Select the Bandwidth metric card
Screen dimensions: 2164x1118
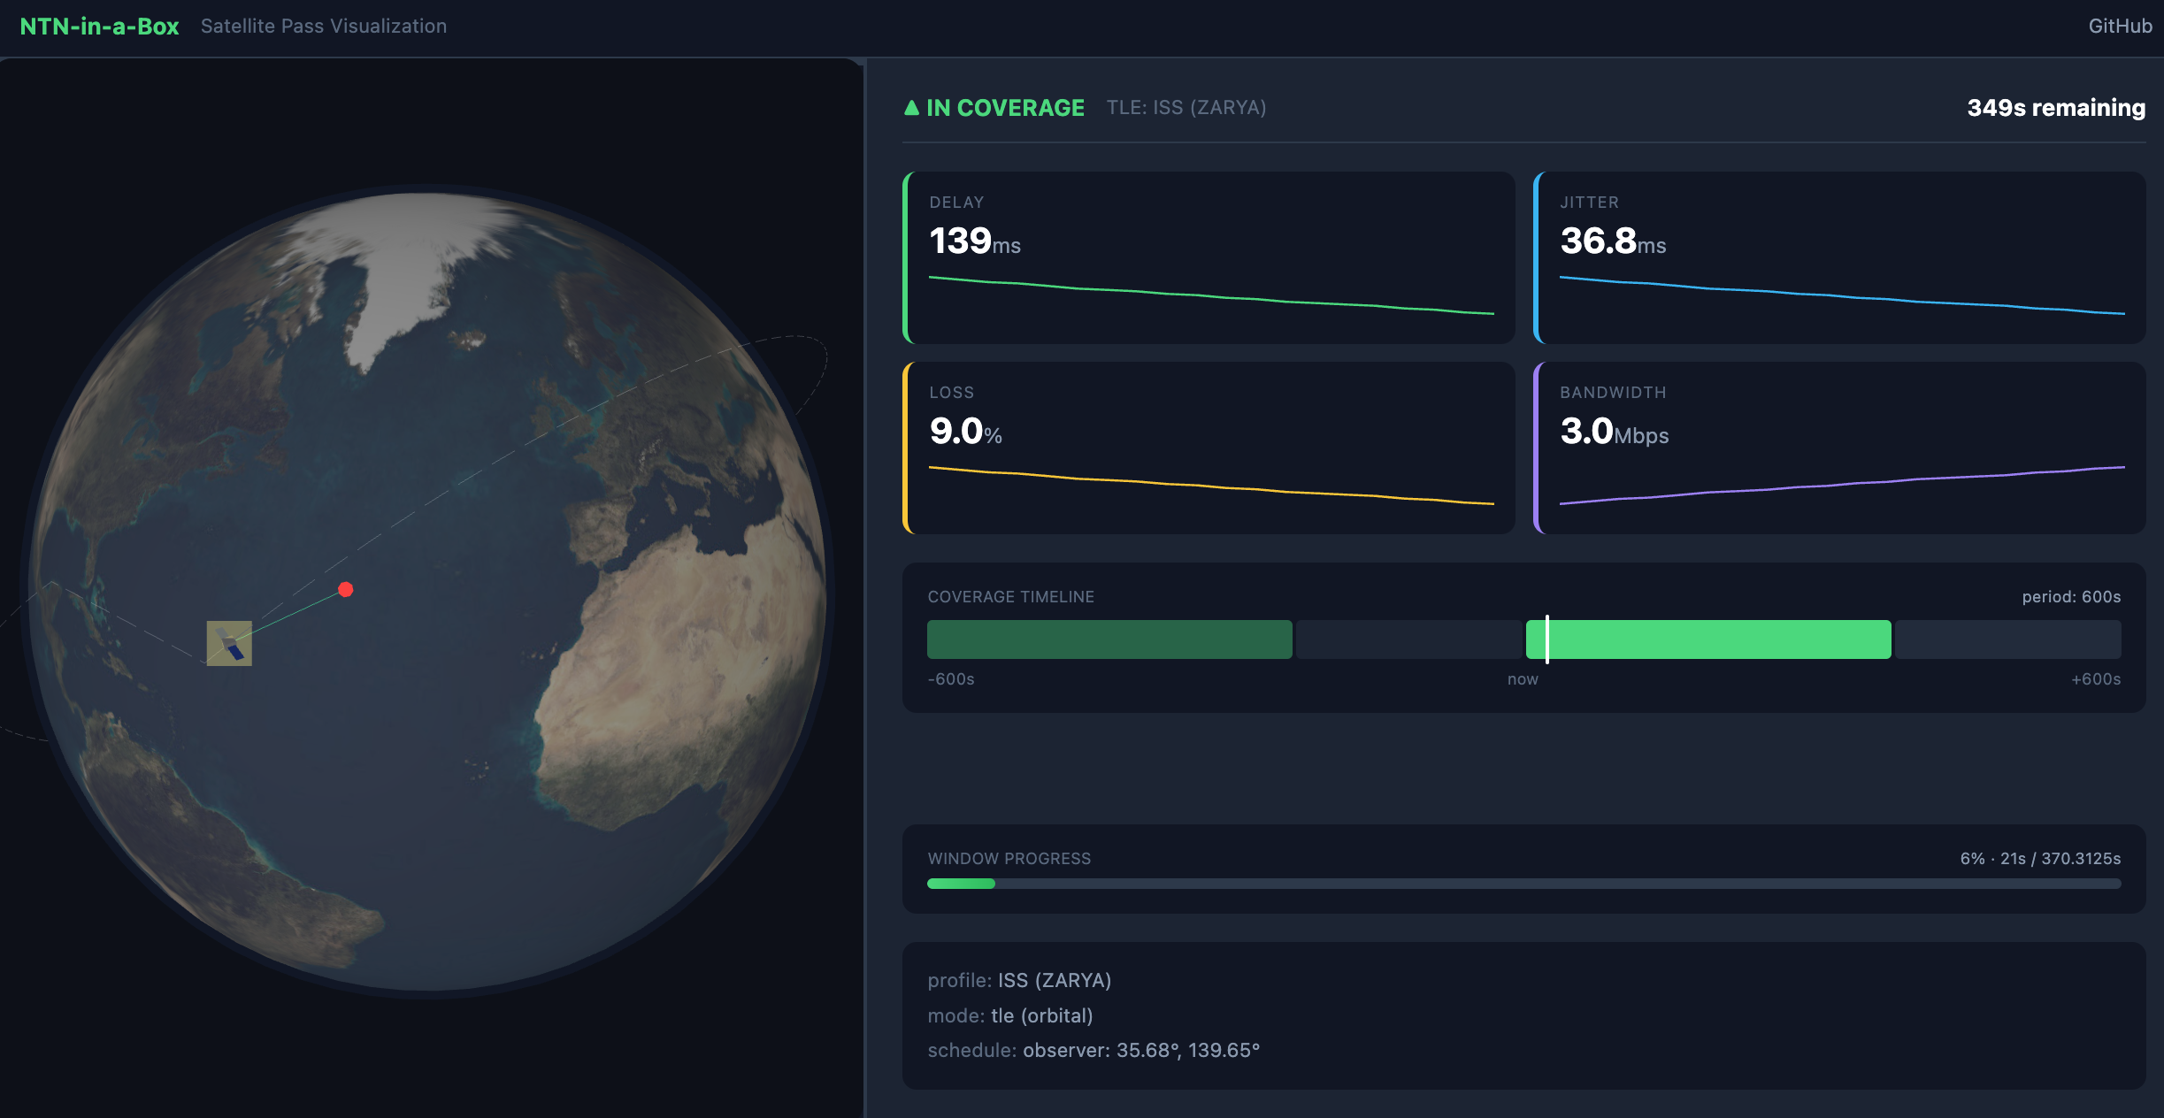1839,448
